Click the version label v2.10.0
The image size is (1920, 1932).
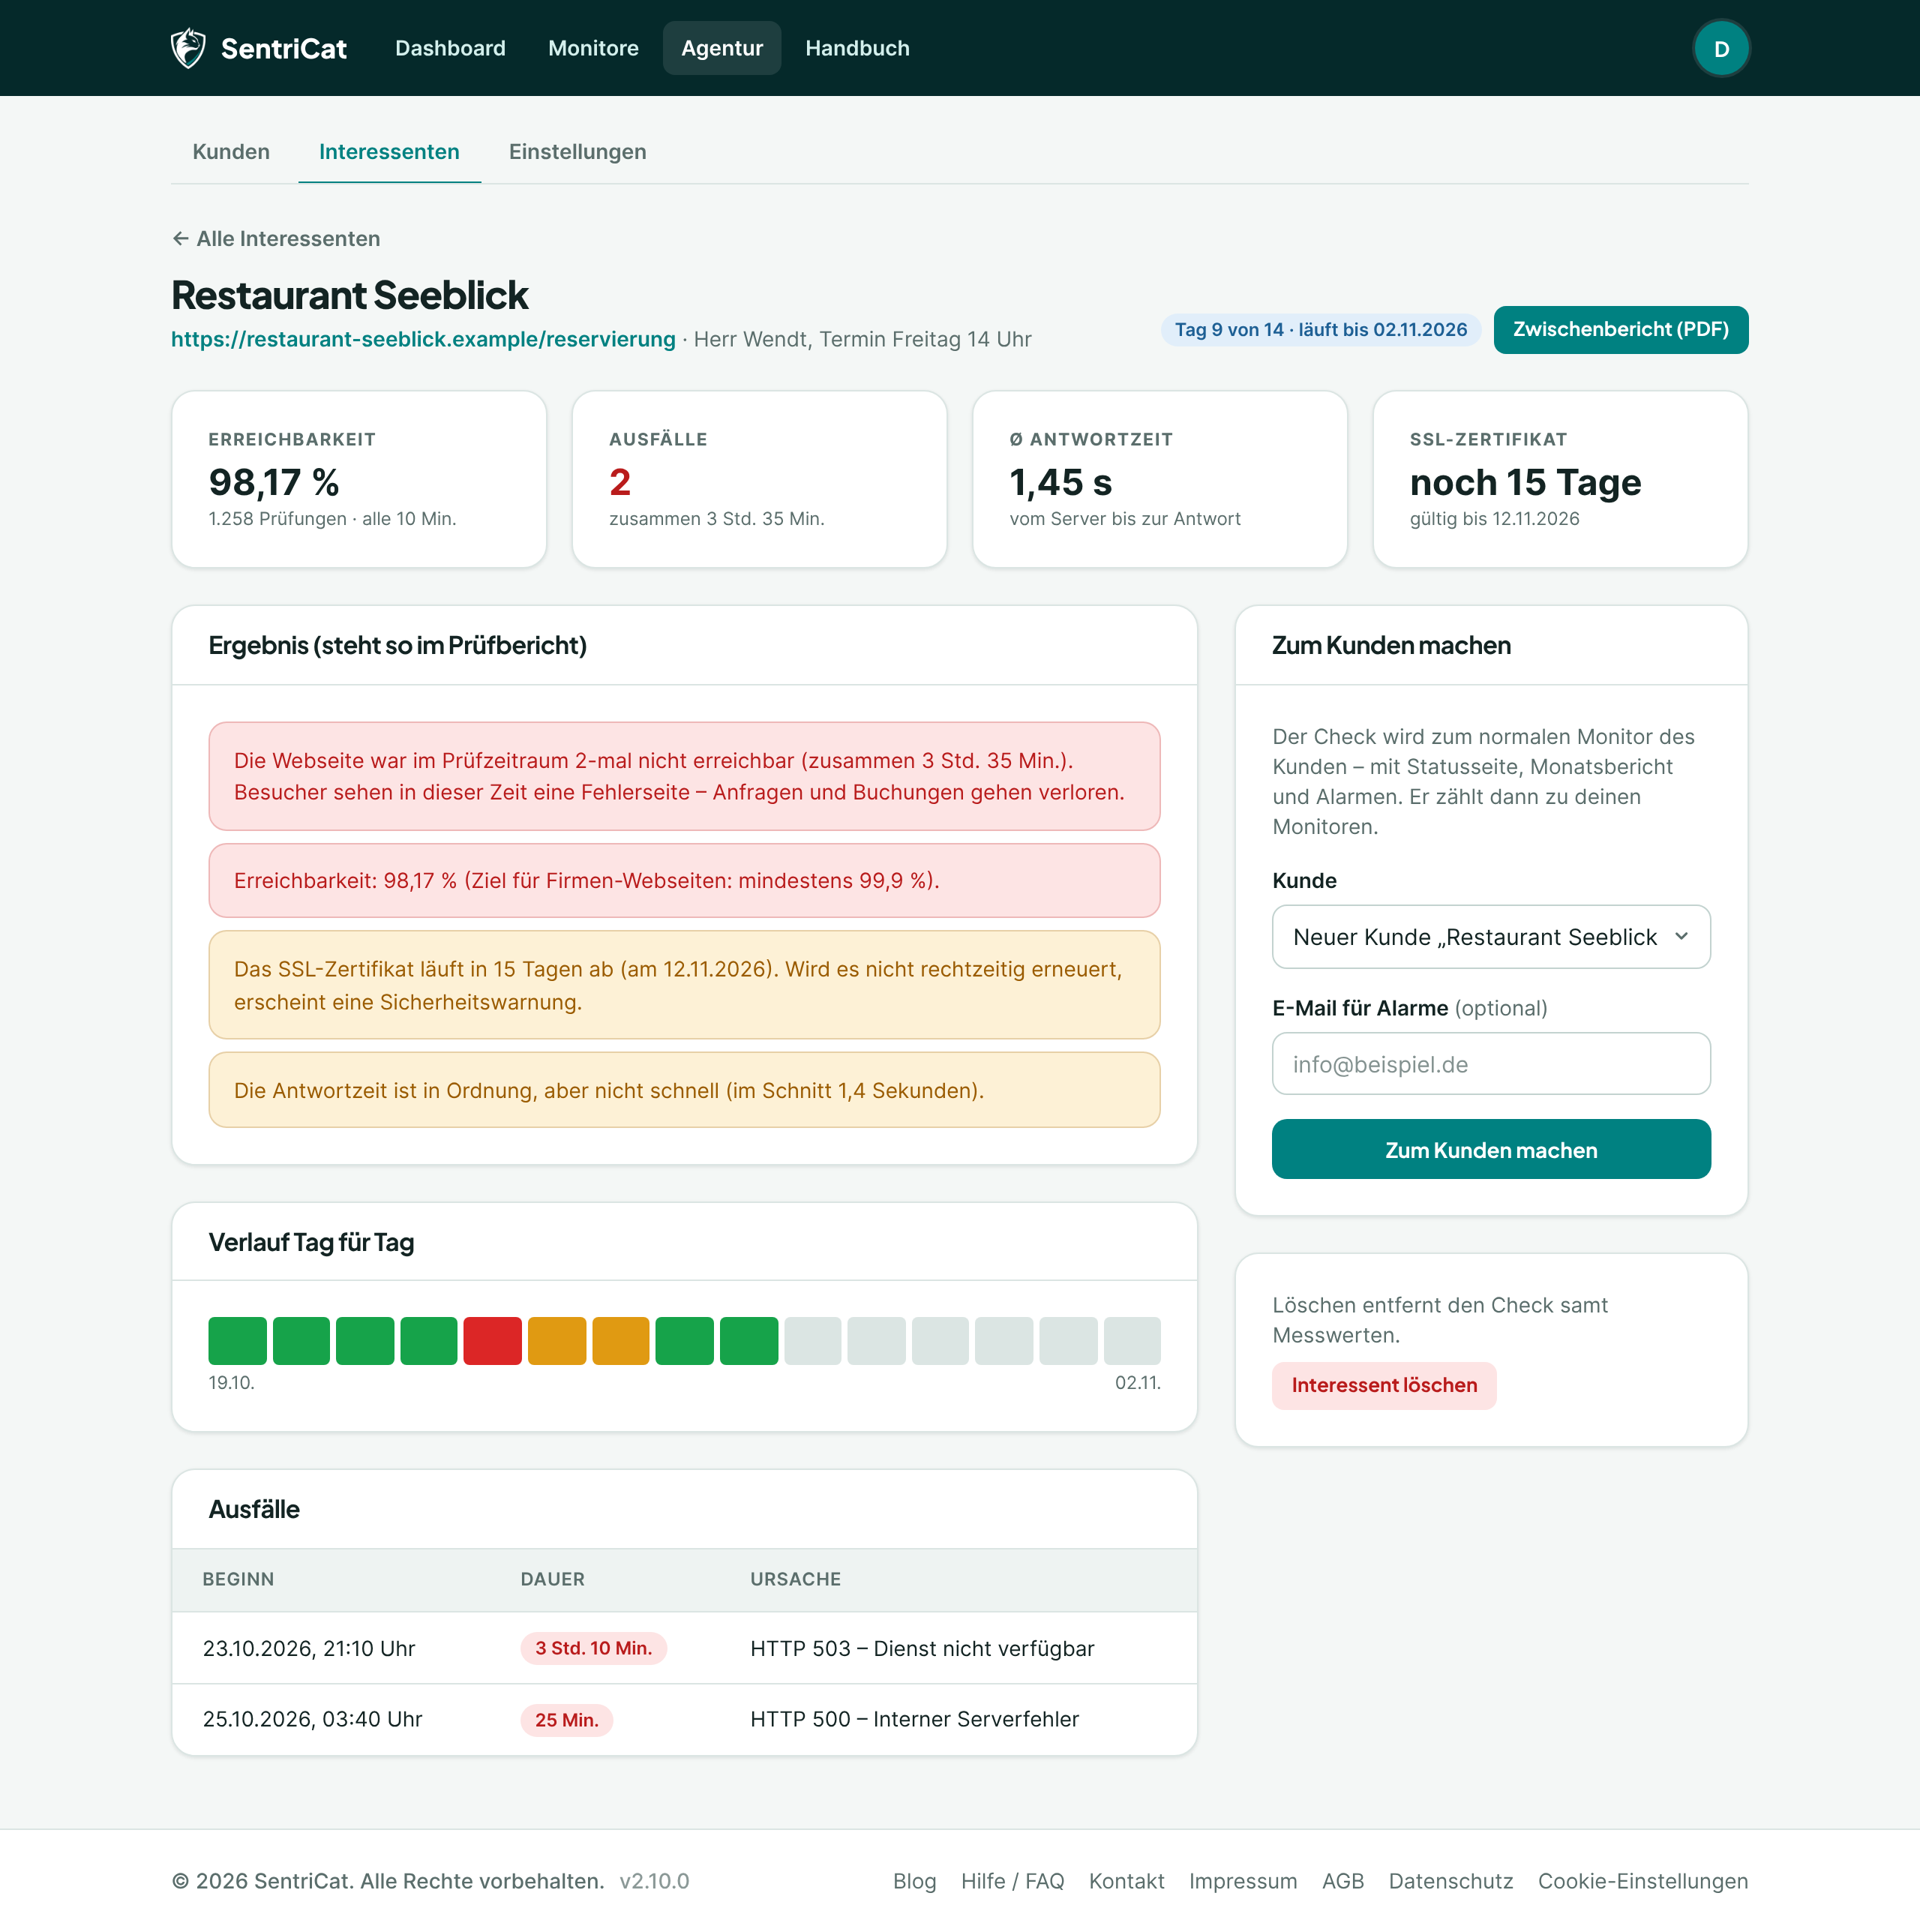654,1882
